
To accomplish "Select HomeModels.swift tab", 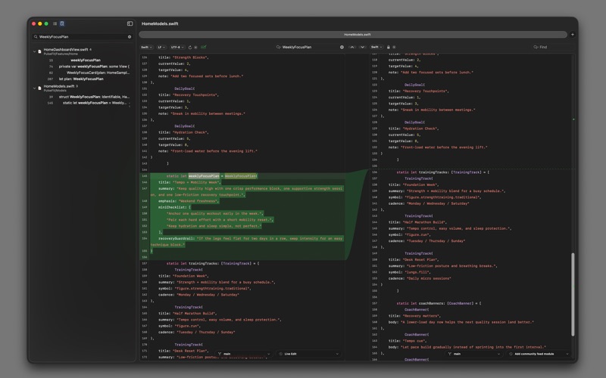I will tap(353, 34).
